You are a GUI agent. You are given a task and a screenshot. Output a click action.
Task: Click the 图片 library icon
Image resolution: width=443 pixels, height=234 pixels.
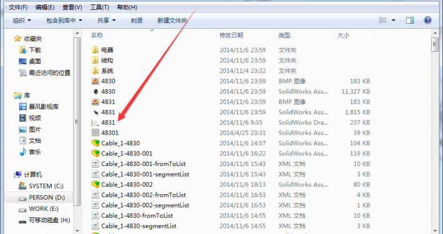[x=22, y=129]
